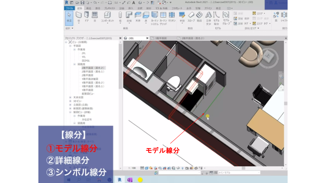The image size is (326, 183).
Task: Click the 1 : 100 view scale button
Action: pos(132,168)
